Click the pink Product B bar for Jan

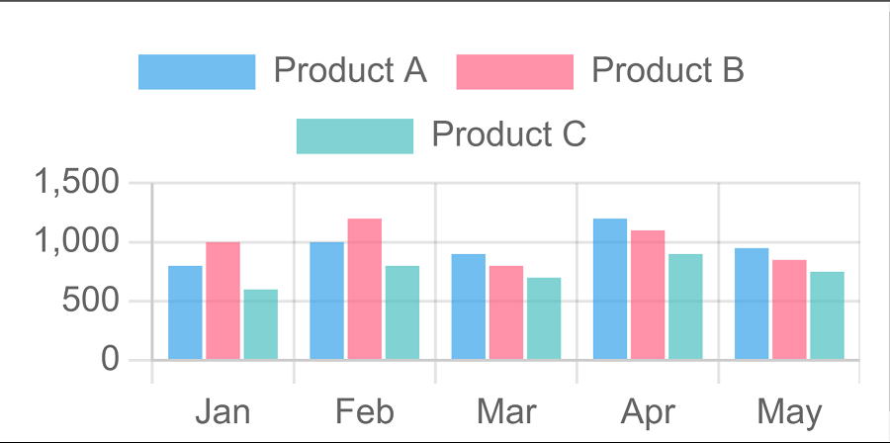click(222, 301)
